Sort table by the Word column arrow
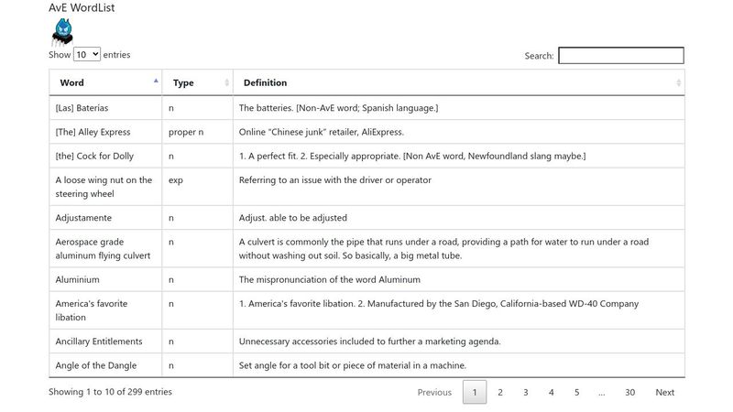The height and width of the screenshot is (412, 733). [156, 82]
